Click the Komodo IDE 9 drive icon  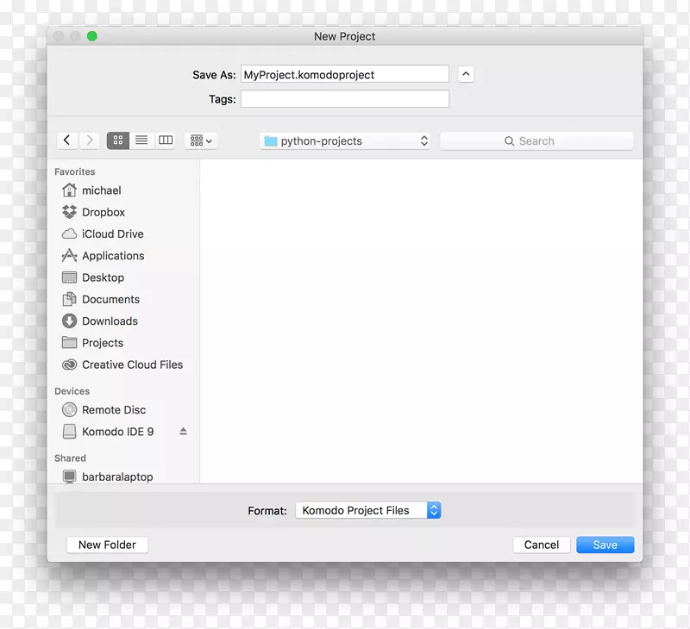coord(69,431)
